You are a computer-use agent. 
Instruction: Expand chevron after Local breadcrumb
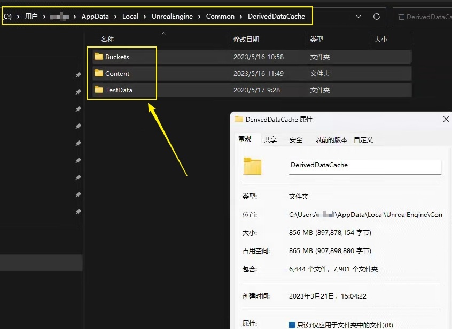tap(145, 17)
